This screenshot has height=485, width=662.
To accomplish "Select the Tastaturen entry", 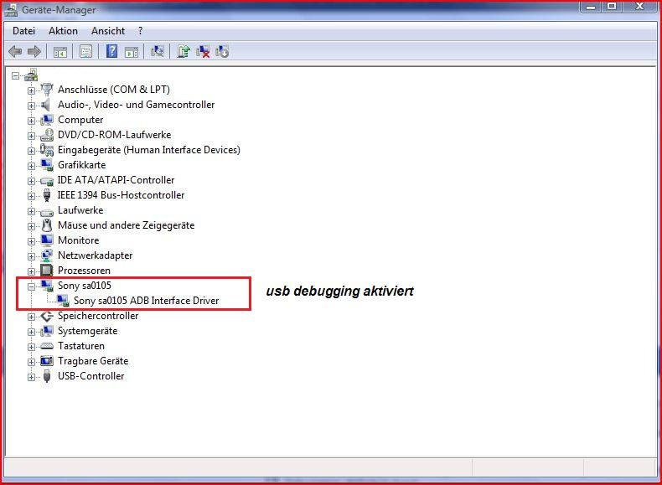I will [81, 346].
